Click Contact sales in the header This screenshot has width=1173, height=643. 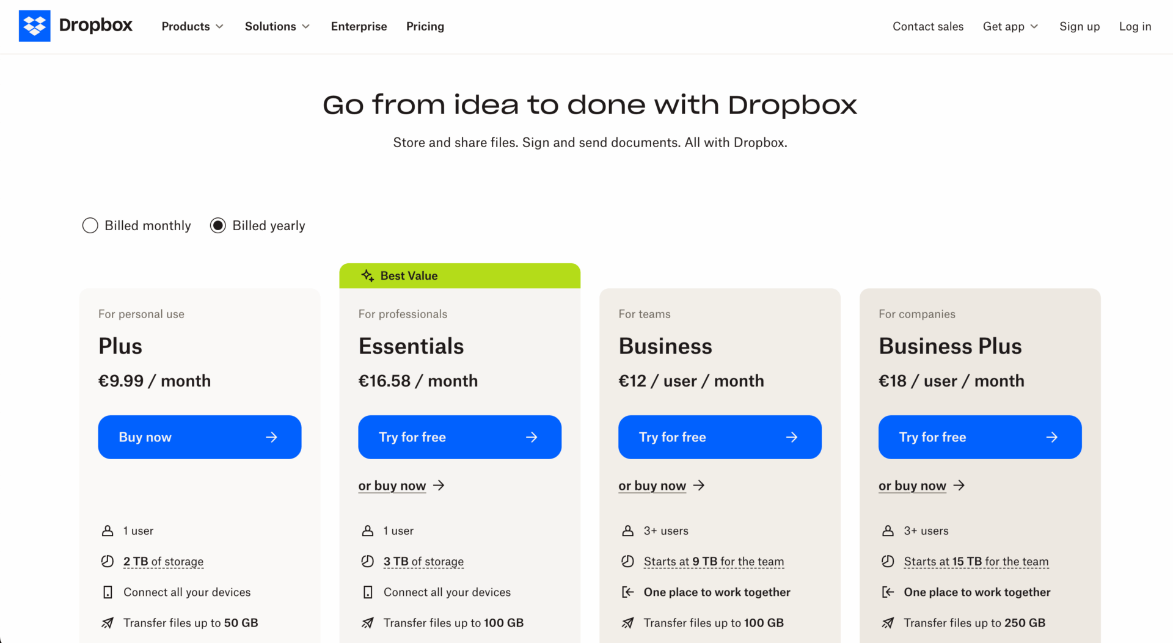click(928, 26)
